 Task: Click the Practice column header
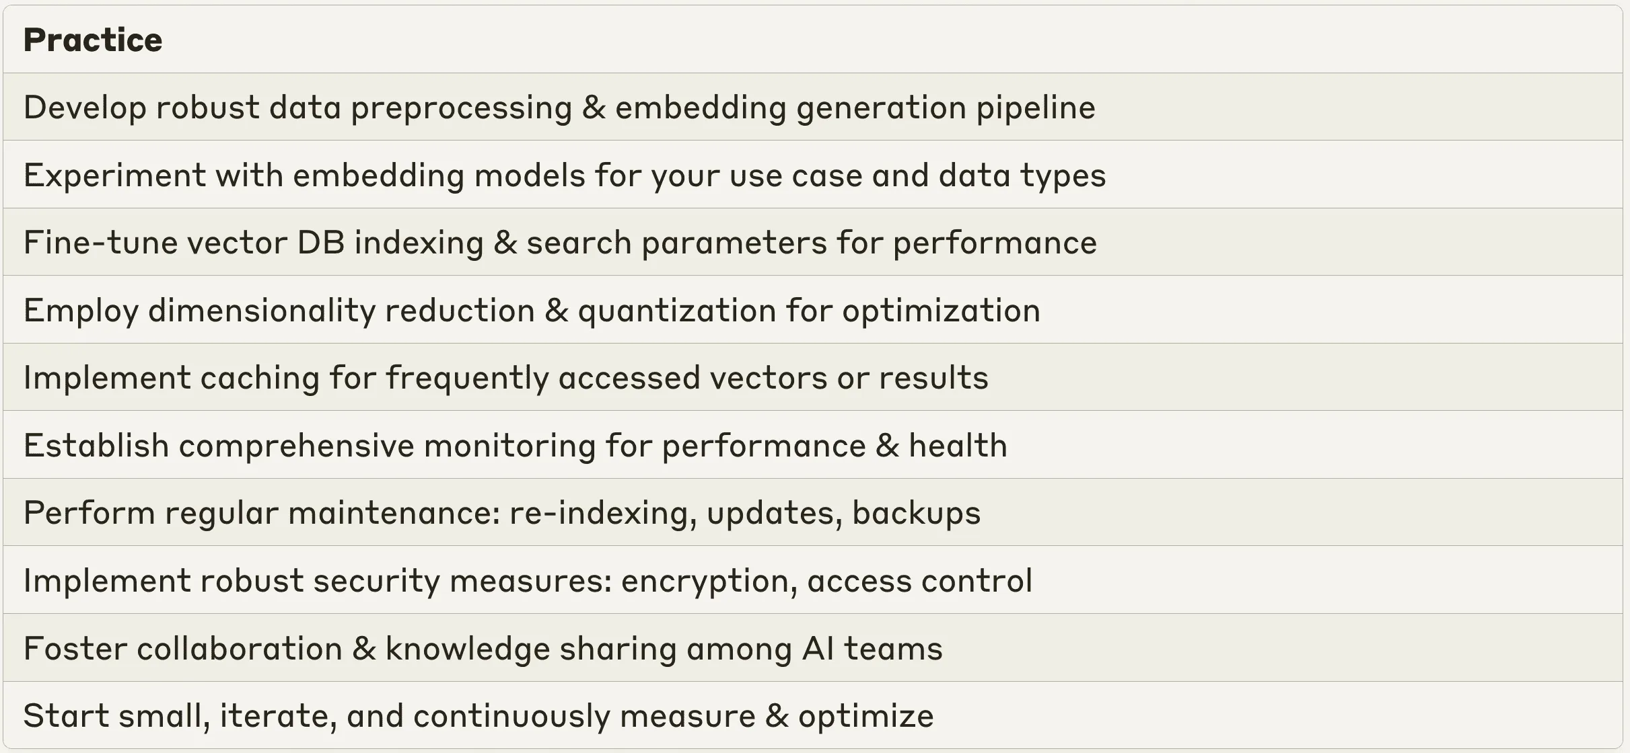tap(93, 40)
